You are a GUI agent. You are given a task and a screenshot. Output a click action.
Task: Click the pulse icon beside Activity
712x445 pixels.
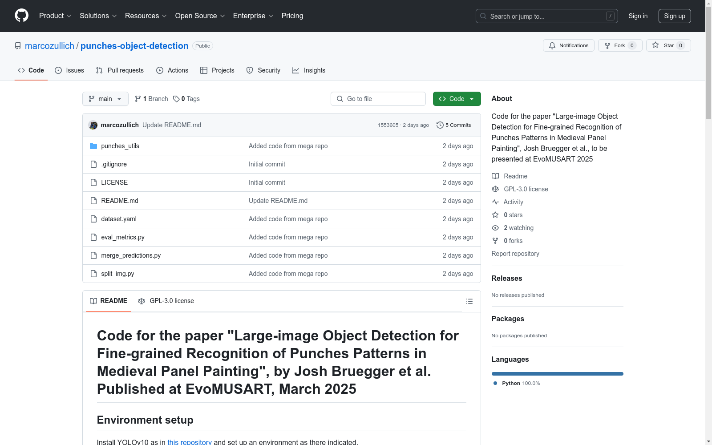(495, 202)
